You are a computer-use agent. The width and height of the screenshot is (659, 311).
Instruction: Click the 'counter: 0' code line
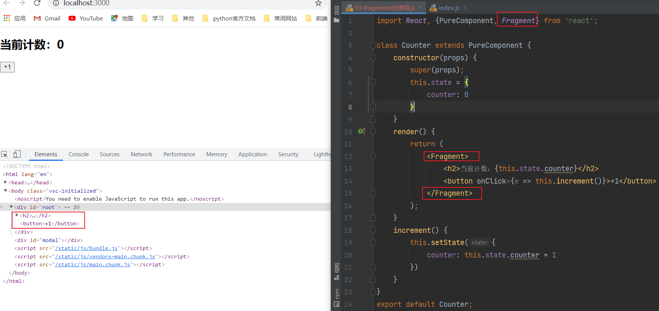(x=448, y=94)
